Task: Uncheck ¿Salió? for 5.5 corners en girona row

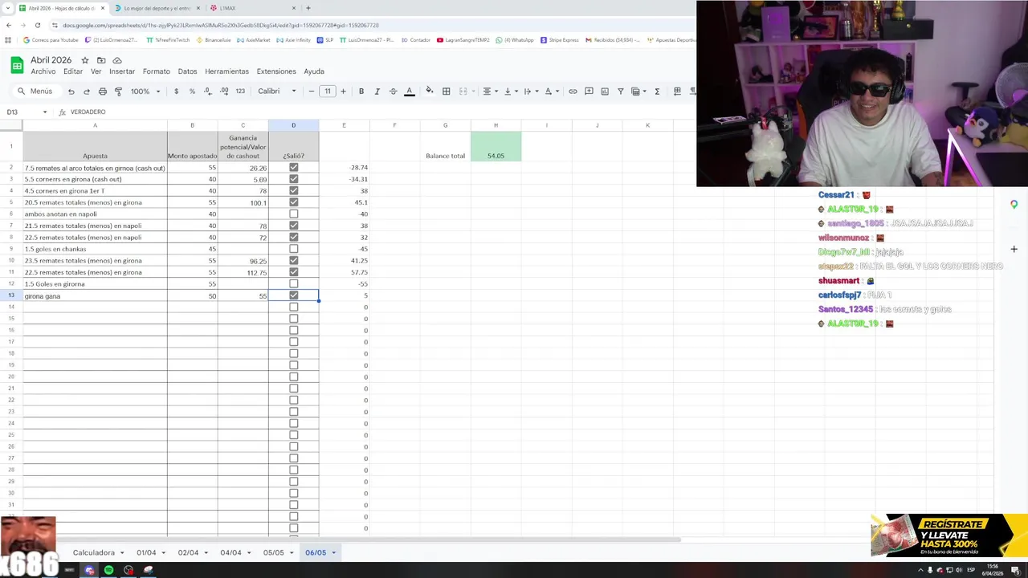Action: click(x=293, y=179)
